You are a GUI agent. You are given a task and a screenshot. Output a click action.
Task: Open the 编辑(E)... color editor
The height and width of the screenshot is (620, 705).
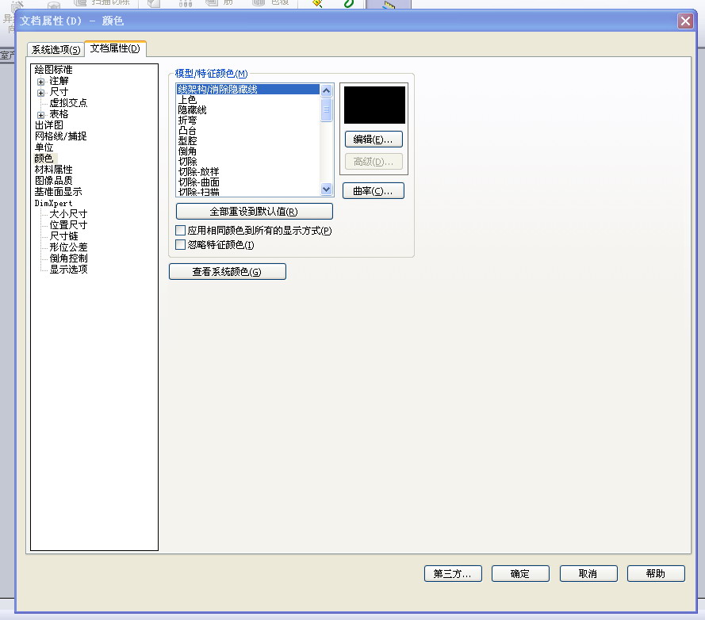tap(374, 140)
